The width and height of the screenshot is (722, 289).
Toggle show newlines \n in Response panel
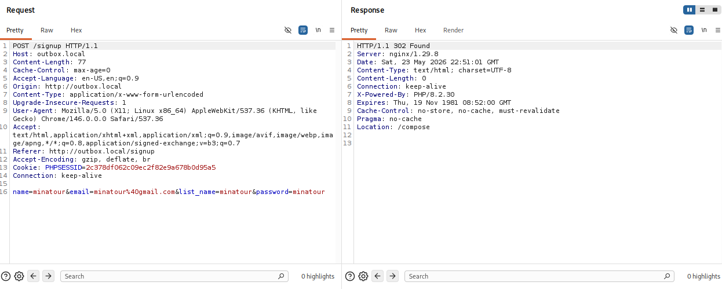click(704, 30)
